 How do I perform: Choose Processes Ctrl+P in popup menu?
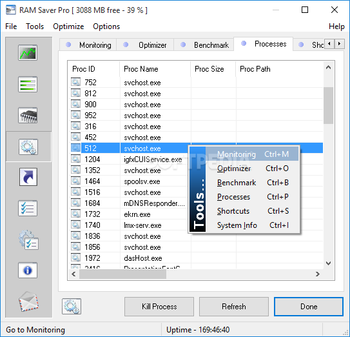click(x=252, y=197)
